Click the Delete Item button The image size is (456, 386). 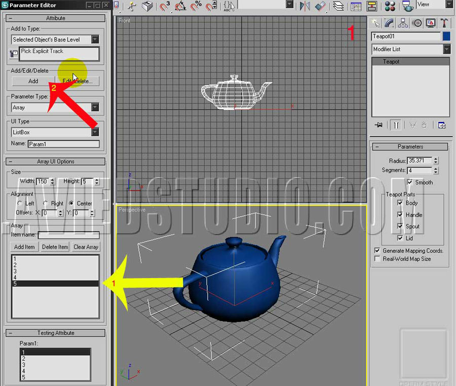(x=55, y=247)
